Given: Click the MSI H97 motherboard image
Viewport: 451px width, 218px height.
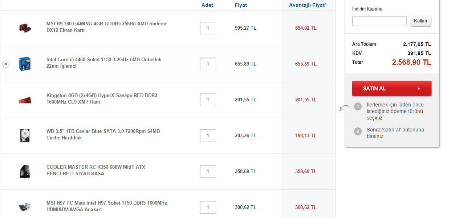Looking at the screenshot, I should click(x=25, y=207).
